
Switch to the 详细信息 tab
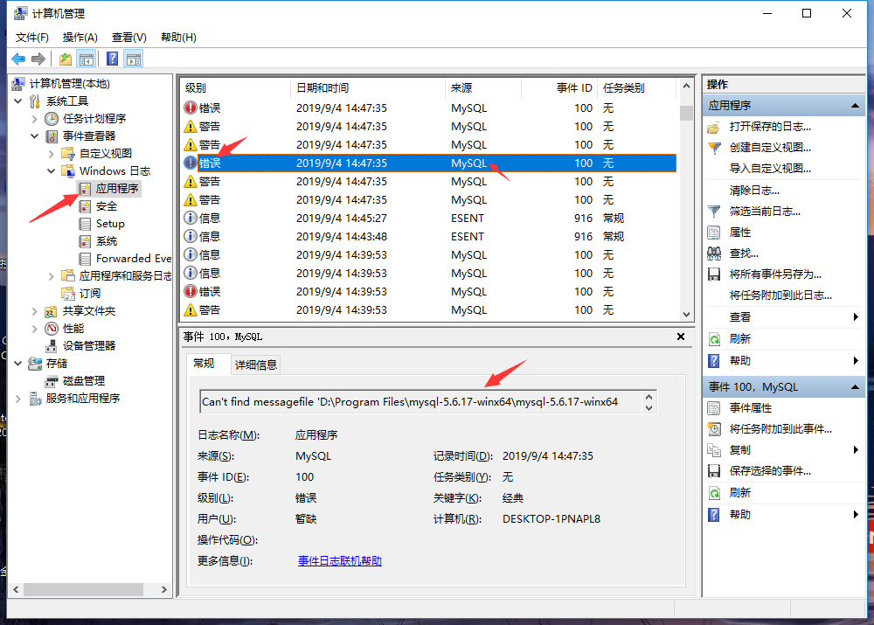click(255, 365)
